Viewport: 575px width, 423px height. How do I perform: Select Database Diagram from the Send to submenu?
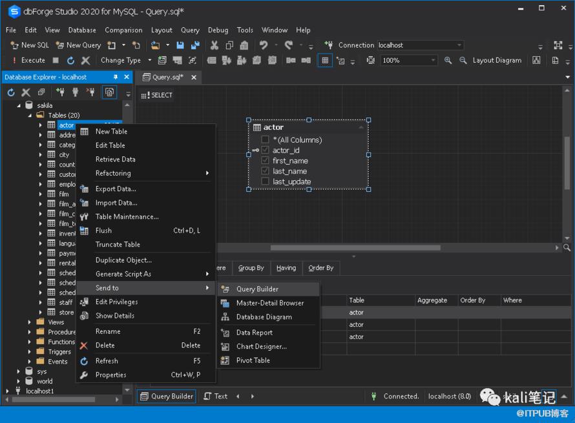point(264,317)
